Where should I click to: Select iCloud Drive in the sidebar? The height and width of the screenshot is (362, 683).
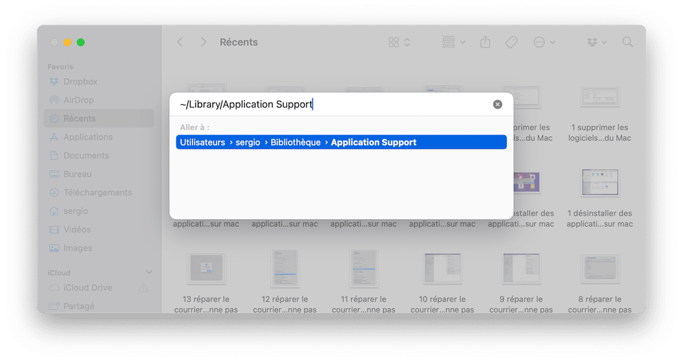click(x=88, y=287)
